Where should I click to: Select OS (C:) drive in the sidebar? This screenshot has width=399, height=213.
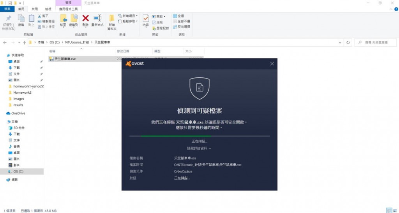coord(22,171)
